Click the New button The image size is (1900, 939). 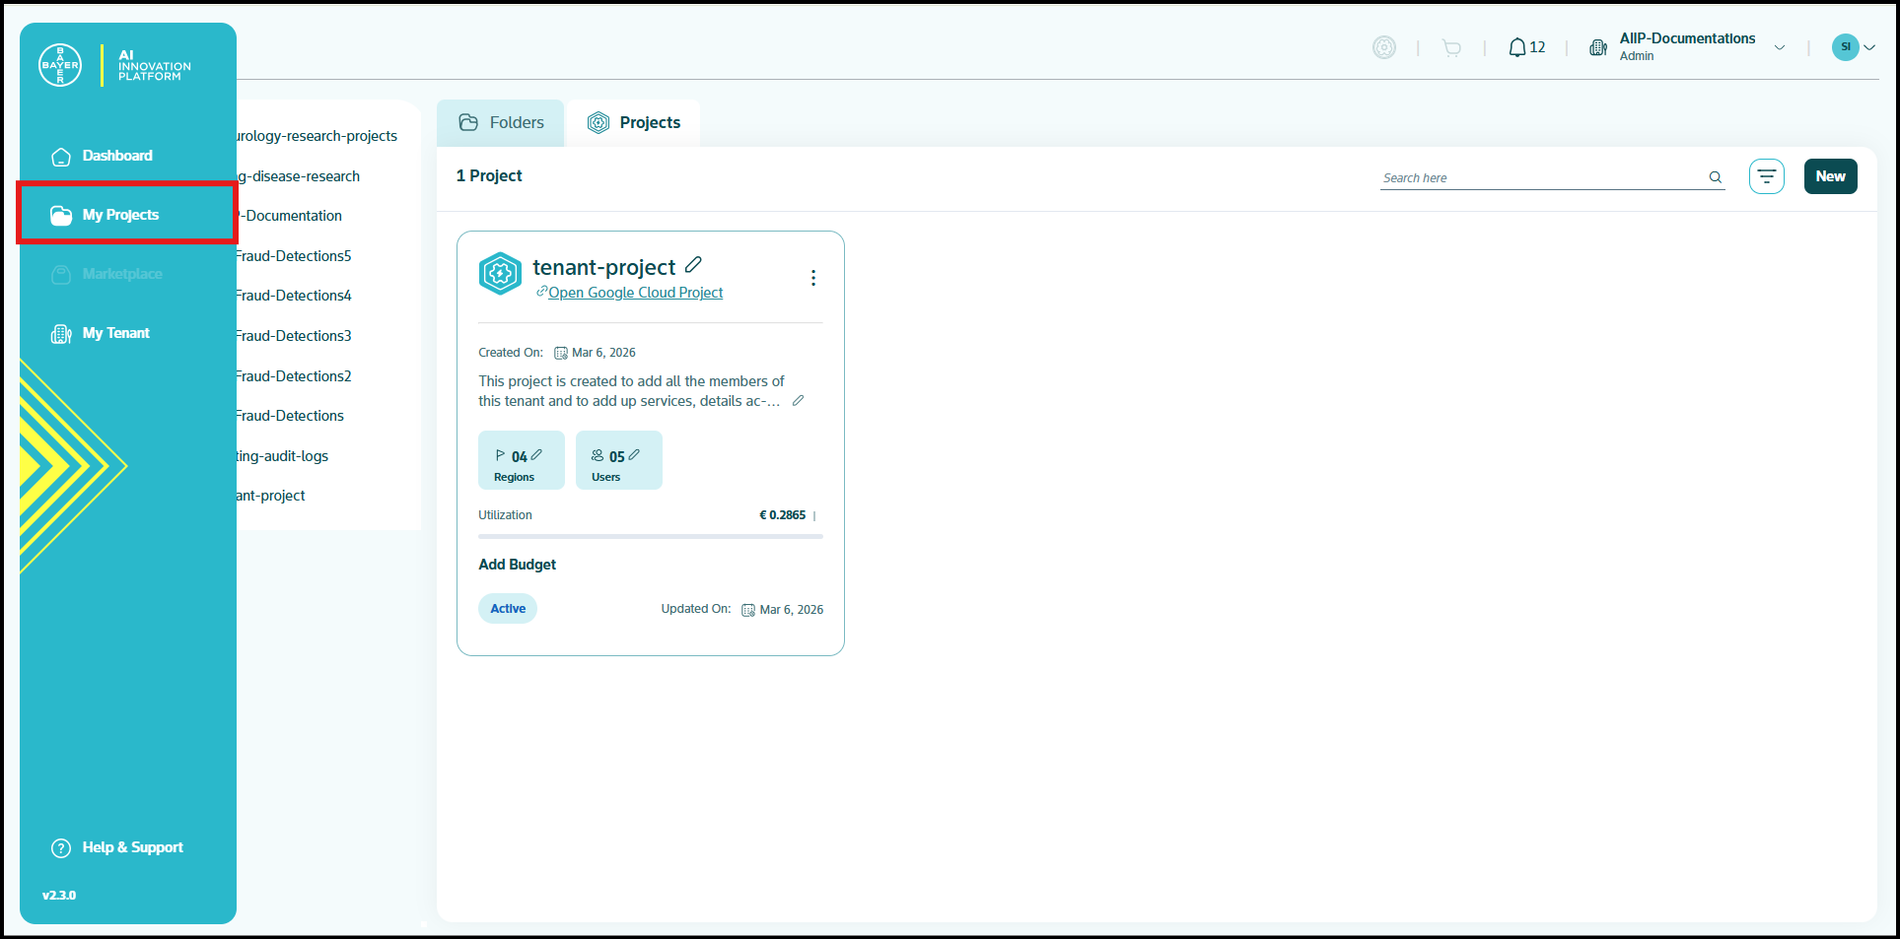(1830, 176)
